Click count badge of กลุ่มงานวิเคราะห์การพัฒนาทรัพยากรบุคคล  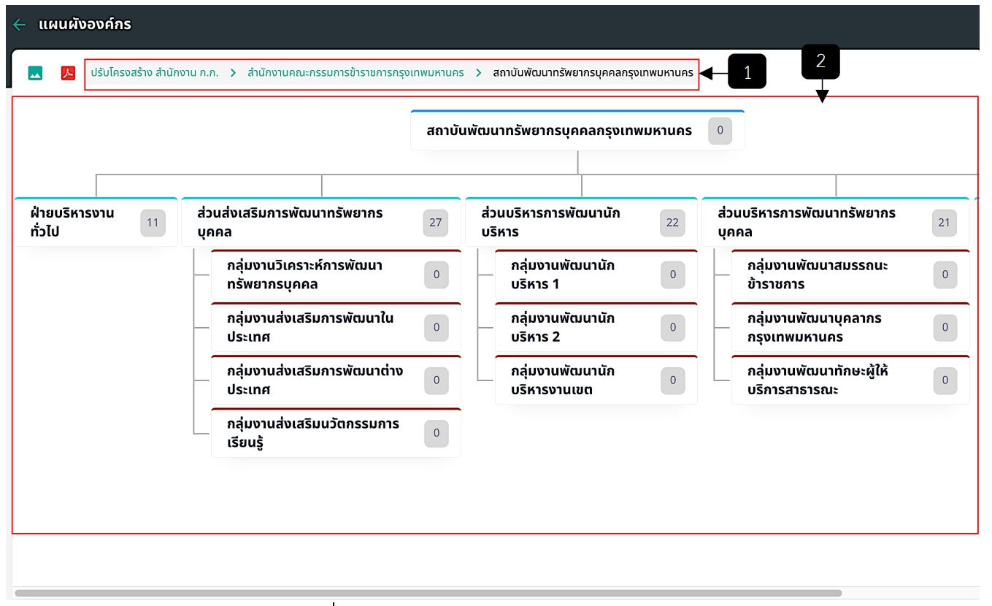pos(437,275)
